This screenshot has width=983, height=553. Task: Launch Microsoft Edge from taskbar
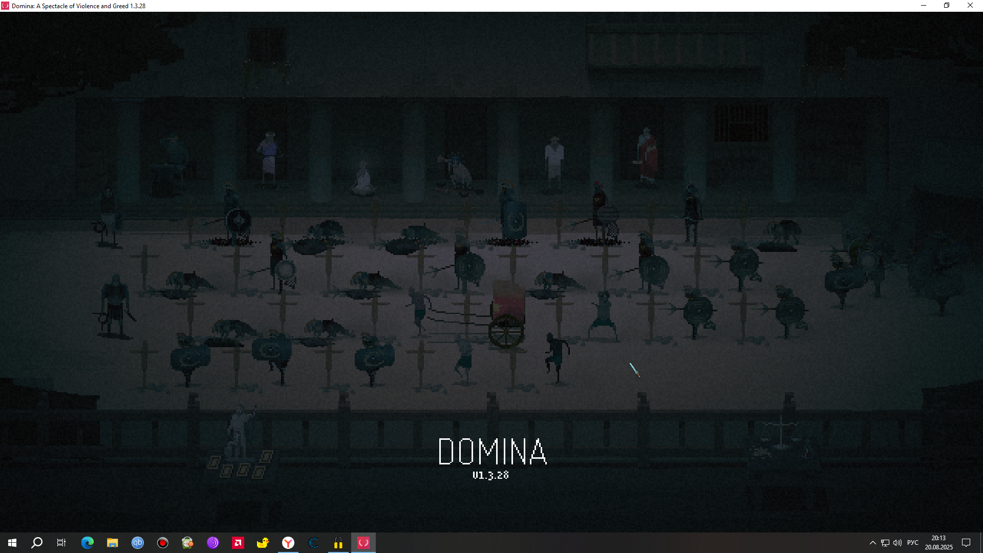(88, 543)
